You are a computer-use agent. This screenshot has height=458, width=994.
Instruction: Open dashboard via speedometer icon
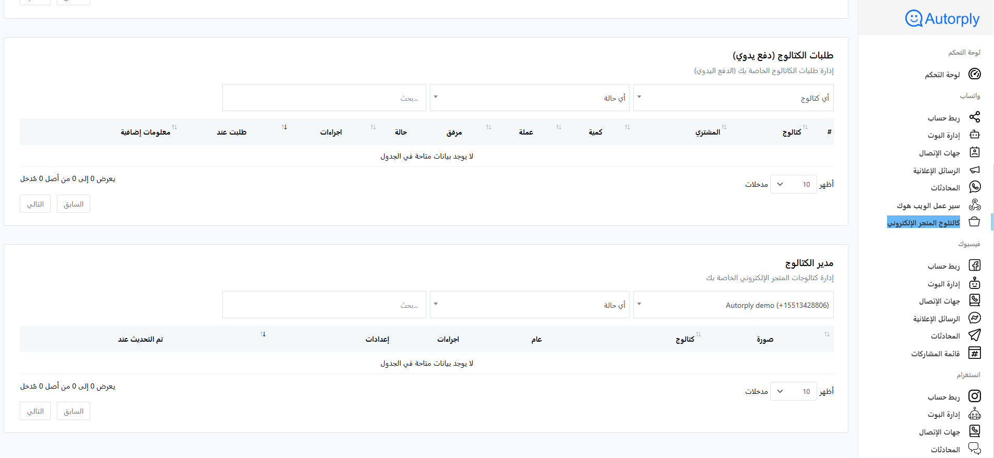[974, 74]
